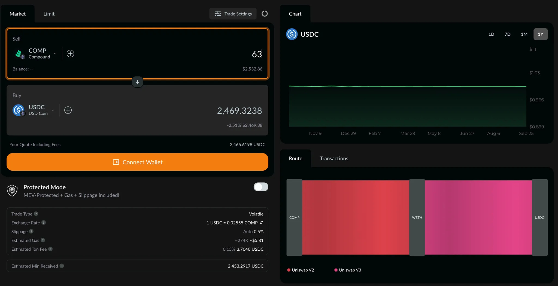
Task: Click the buy amount 2,469.3238
Action: pos(239,110)
